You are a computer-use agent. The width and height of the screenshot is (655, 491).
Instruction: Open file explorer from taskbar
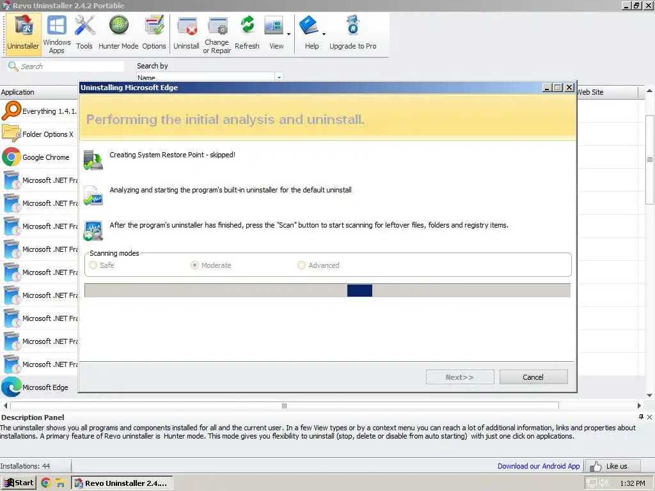(61, 483)
